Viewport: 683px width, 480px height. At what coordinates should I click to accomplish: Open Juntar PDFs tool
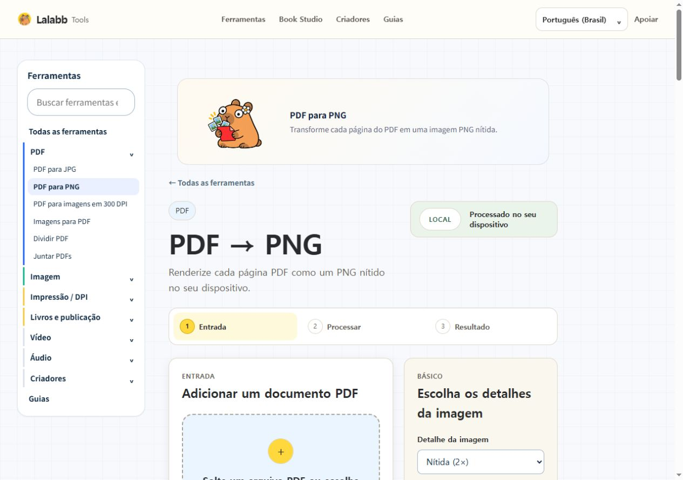point(52,256)
